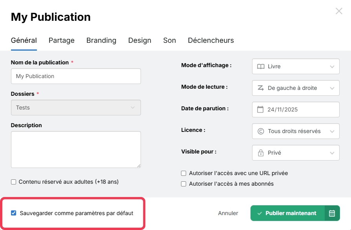Click the Contenu réservé aux adultes label text
The width and height of the screenshot is (351, 230).
click(69, 182)
